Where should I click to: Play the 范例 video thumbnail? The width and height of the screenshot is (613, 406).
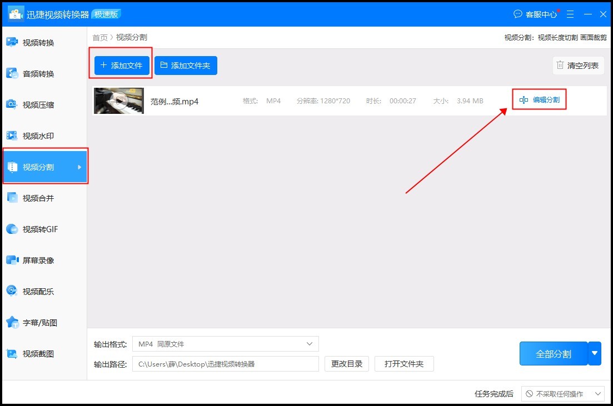tap(118, 101)
